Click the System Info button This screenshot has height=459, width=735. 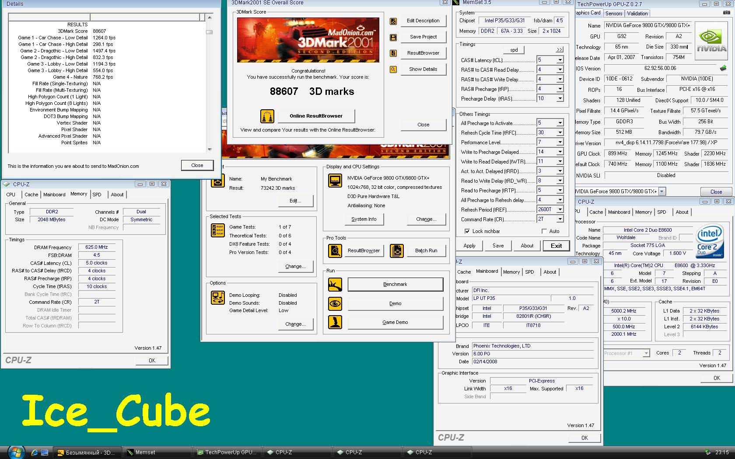[x=364, y=219]
